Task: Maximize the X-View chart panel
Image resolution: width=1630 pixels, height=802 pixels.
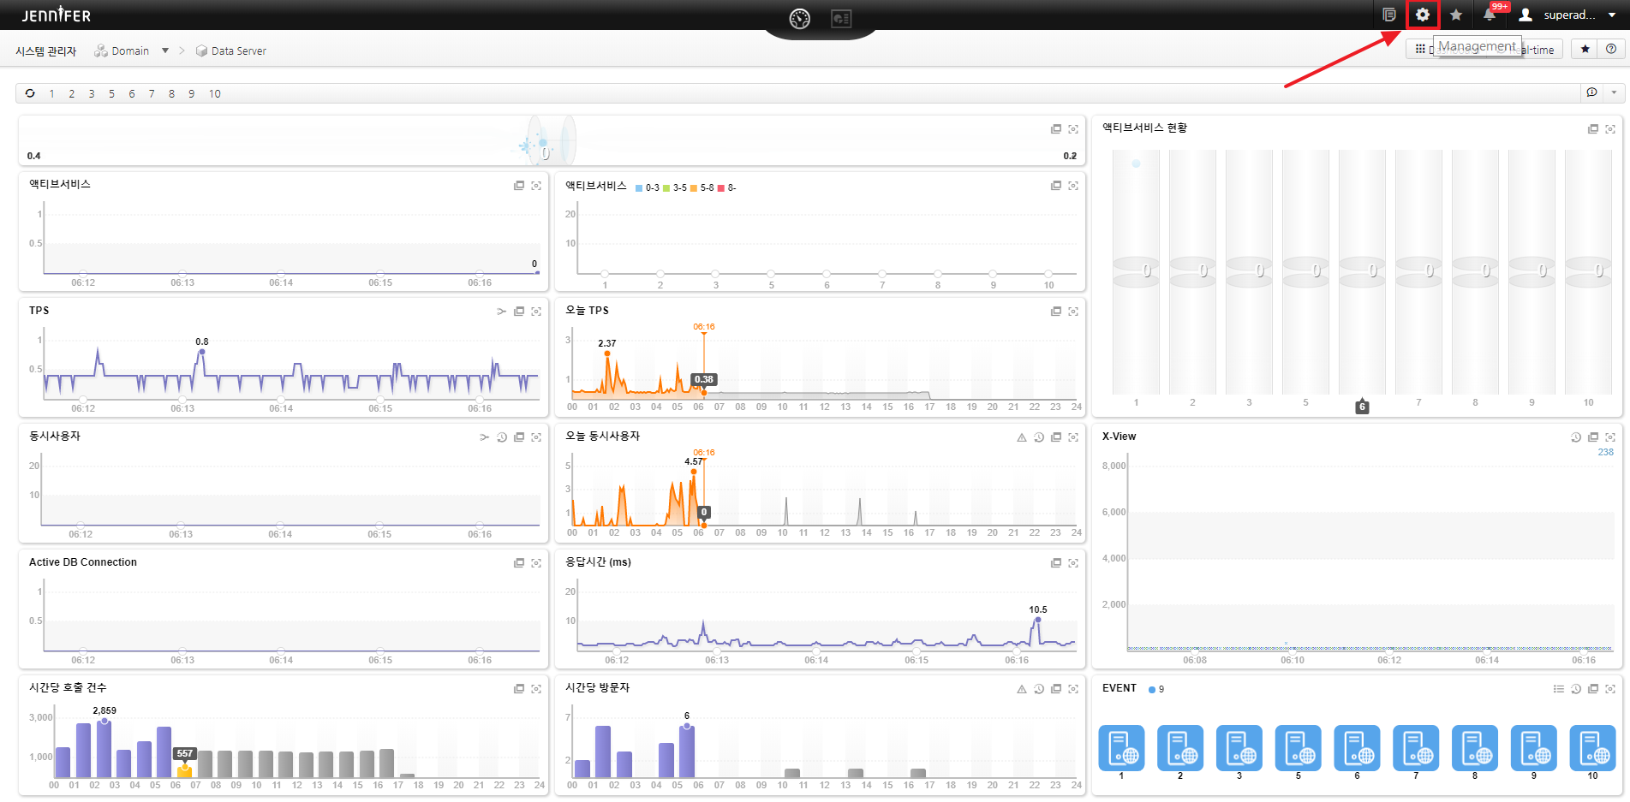Action: pyautogui.click(x=1609, y=437)
